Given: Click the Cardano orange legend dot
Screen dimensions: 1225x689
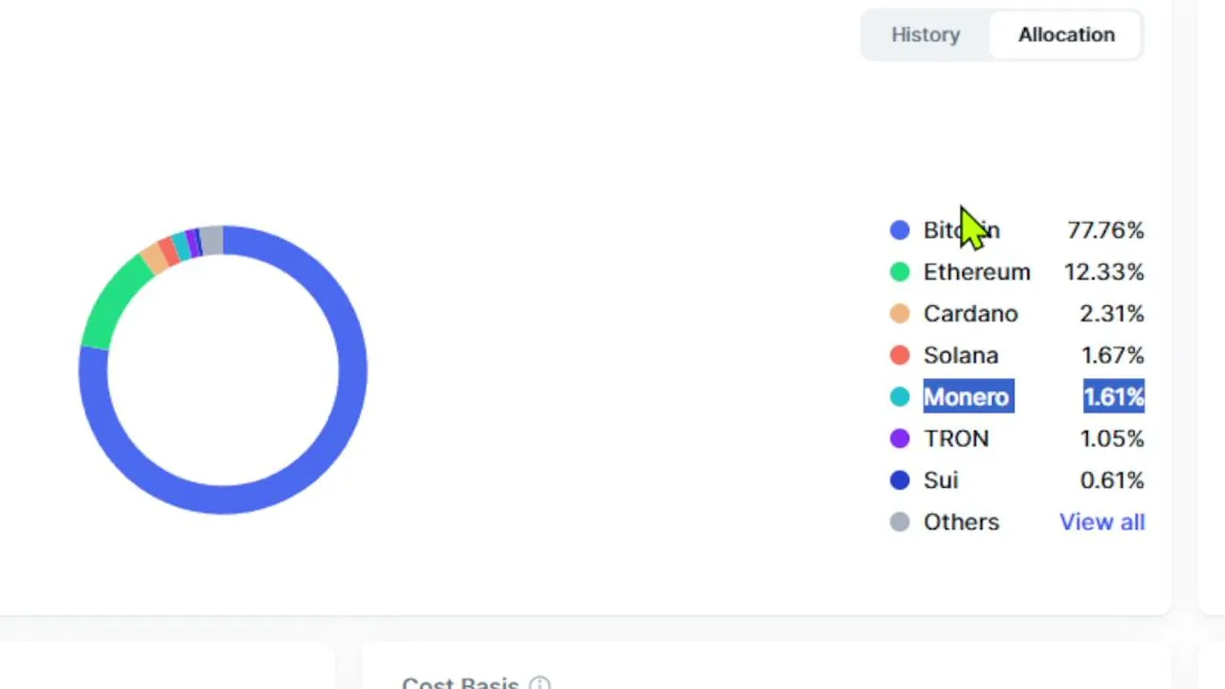Looking at the screenshot, I should 900,313.
